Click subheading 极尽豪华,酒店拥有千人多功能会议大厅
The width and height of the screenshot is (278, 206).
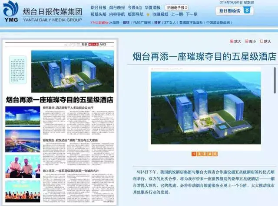coord(68,108)
